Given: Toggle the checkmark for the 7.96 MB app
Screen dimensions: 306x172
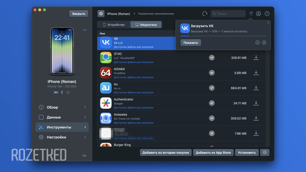Looking at the screenshot, I should 212,134.
